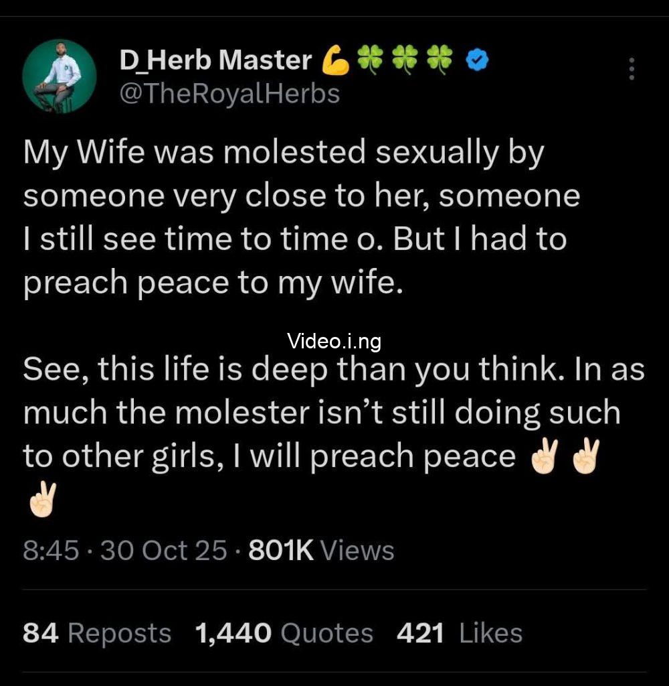Click the "See, this life is deep" paragraph
669x686 pixels.
tap(334, 434)
